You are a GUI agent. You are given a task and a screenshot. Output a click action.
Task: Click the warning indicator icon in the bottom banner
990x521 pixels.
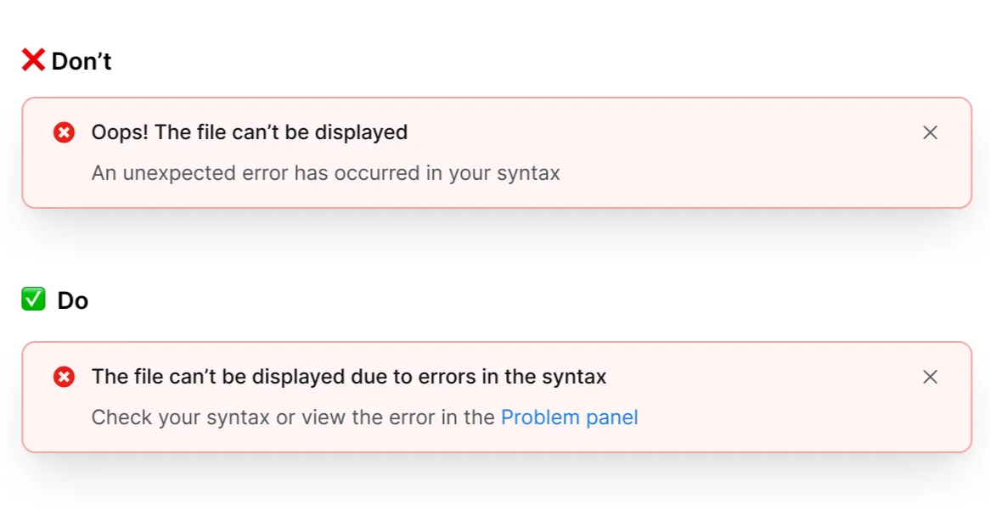(x=65, y=377)
